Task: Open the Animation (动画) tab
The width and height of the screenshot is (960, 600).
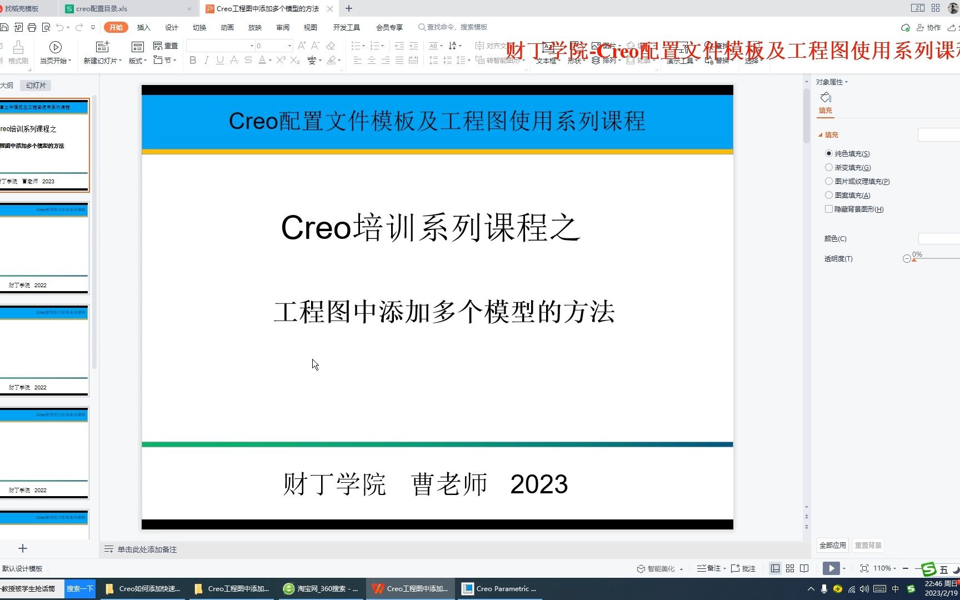Action: click(x=227, y=27)
